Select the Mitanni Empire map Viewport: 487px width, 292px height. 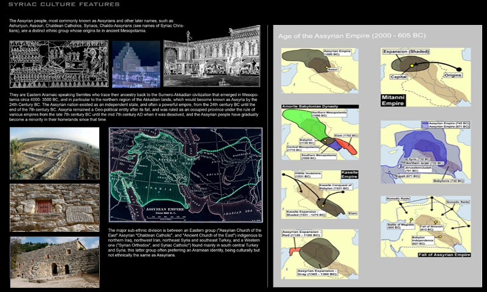click(x=426, y=77)
